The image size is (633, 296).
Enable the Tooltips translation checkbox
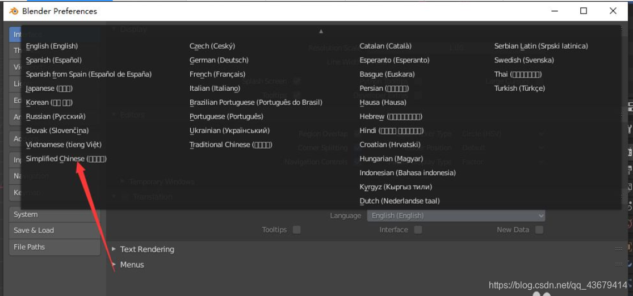click(297, 230)
